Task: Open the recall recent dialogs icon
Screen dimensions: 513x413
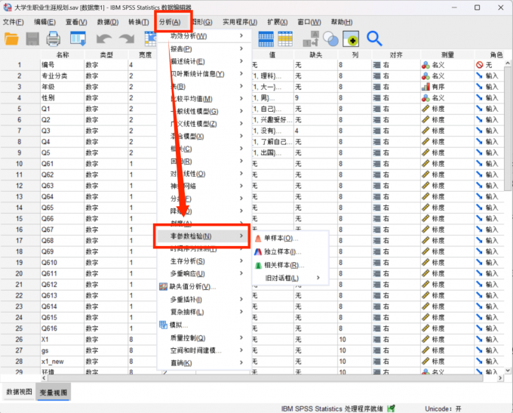Action: point(78,39)
